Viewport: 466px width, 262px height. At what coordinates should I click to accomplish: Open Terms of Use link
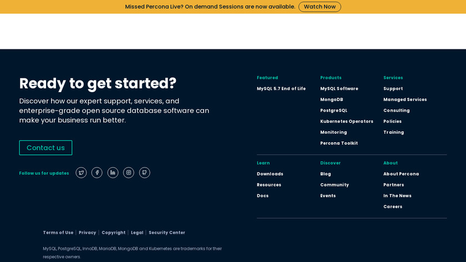[x=58, y=233]
